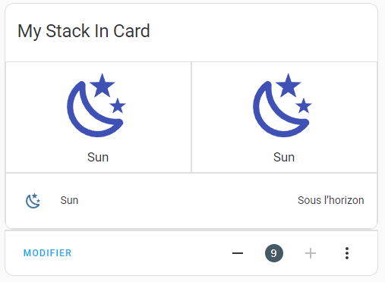Image resolution: width=385 pixels, height=282 pixels.
Task: Toggle the right Sun button card
Action: pyautogui.click(x=284, y=117)
